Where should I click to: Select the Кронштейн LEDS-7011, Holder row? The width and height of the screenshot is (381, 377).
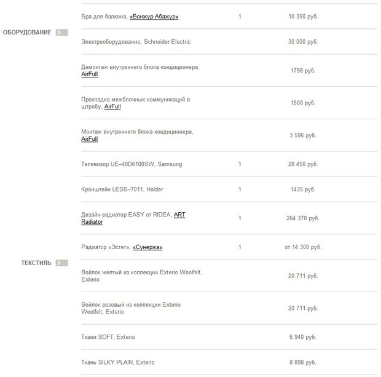pyautogui.click(x=122, y=189)
